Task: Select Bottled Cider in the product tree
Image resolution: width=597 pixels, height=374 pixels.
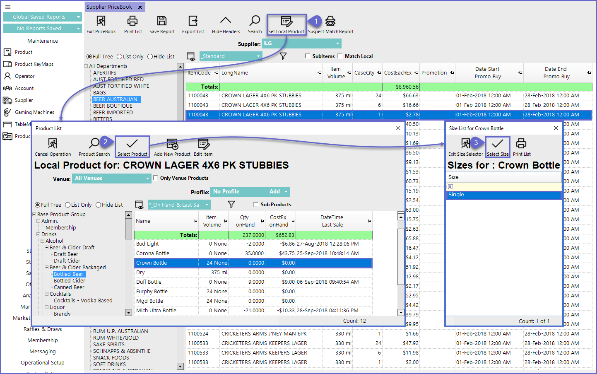Action: (69, 281)
